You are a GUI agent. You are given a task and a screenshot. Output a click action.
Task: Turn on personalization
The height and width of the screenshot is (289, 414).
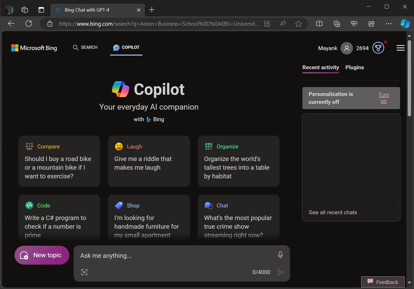[x=384, y=98]
